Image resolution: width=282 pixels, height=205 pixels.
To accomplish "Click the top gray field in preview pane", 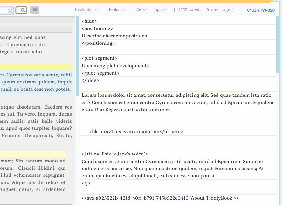I will click(x=37, y=20).
